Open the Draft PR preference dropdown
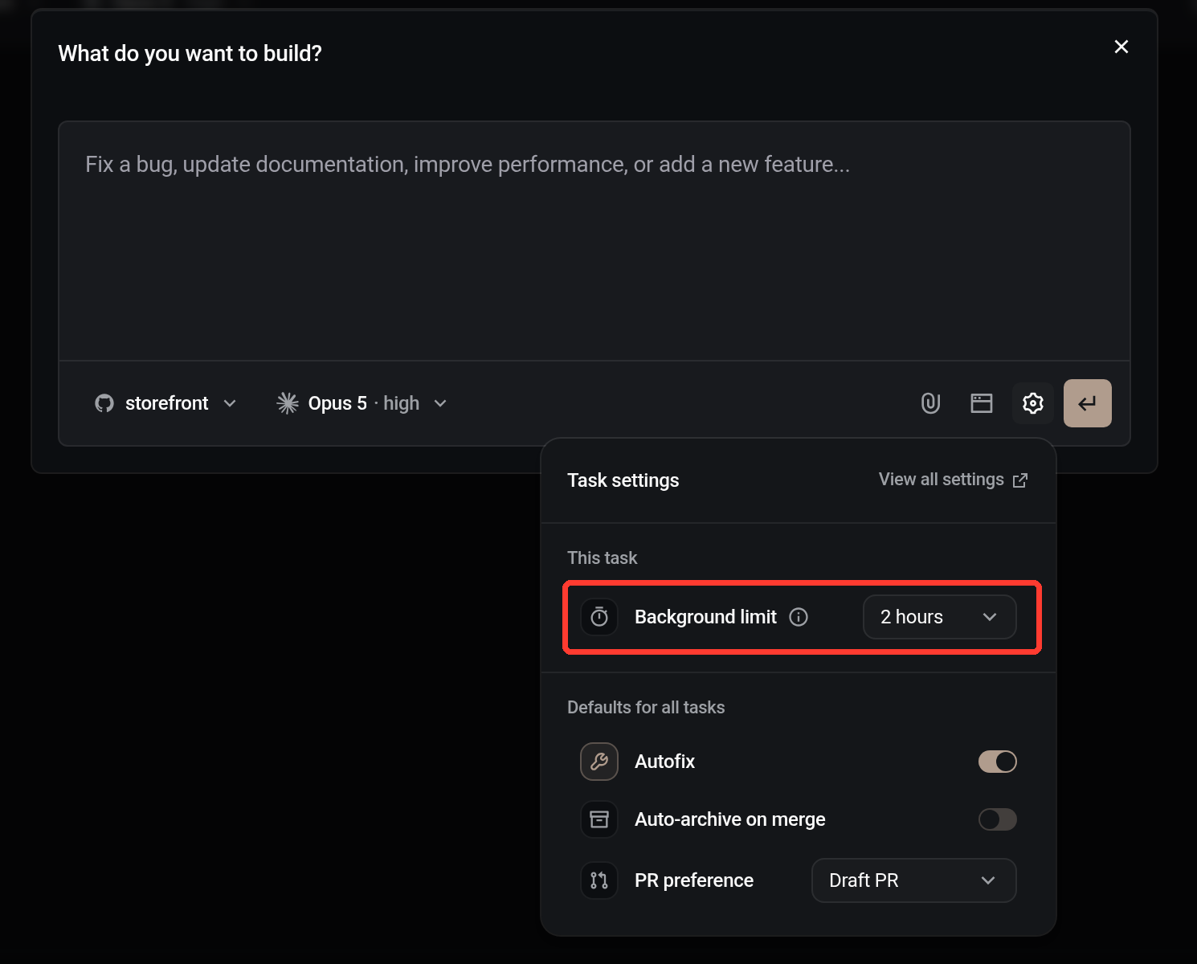Screen dimensions: 1197x964 point(914,880)
